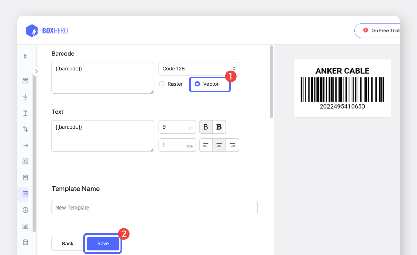This screenshot has width=417, height=255.
Task: Select the Raster radio button
Action: tap(162, 84)
